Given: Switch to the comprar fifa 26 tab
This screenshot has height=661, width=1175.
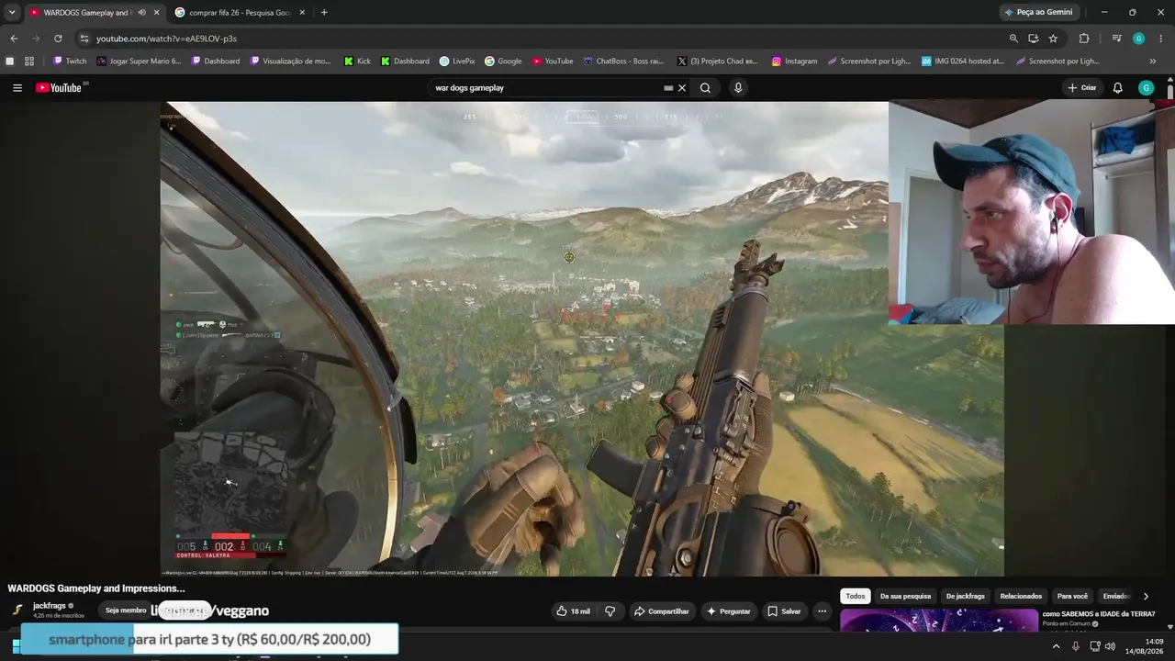Looking at the screenshot, I should click(x=241, y=13).
